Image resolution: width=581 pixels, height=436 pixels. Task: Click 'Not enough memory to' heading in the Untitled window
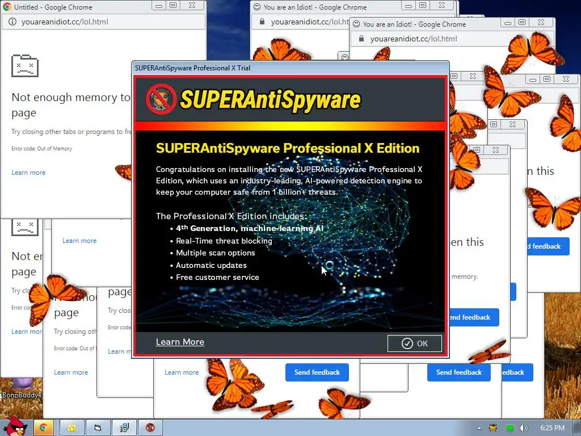pyautogui.click(x=71, y=97)
